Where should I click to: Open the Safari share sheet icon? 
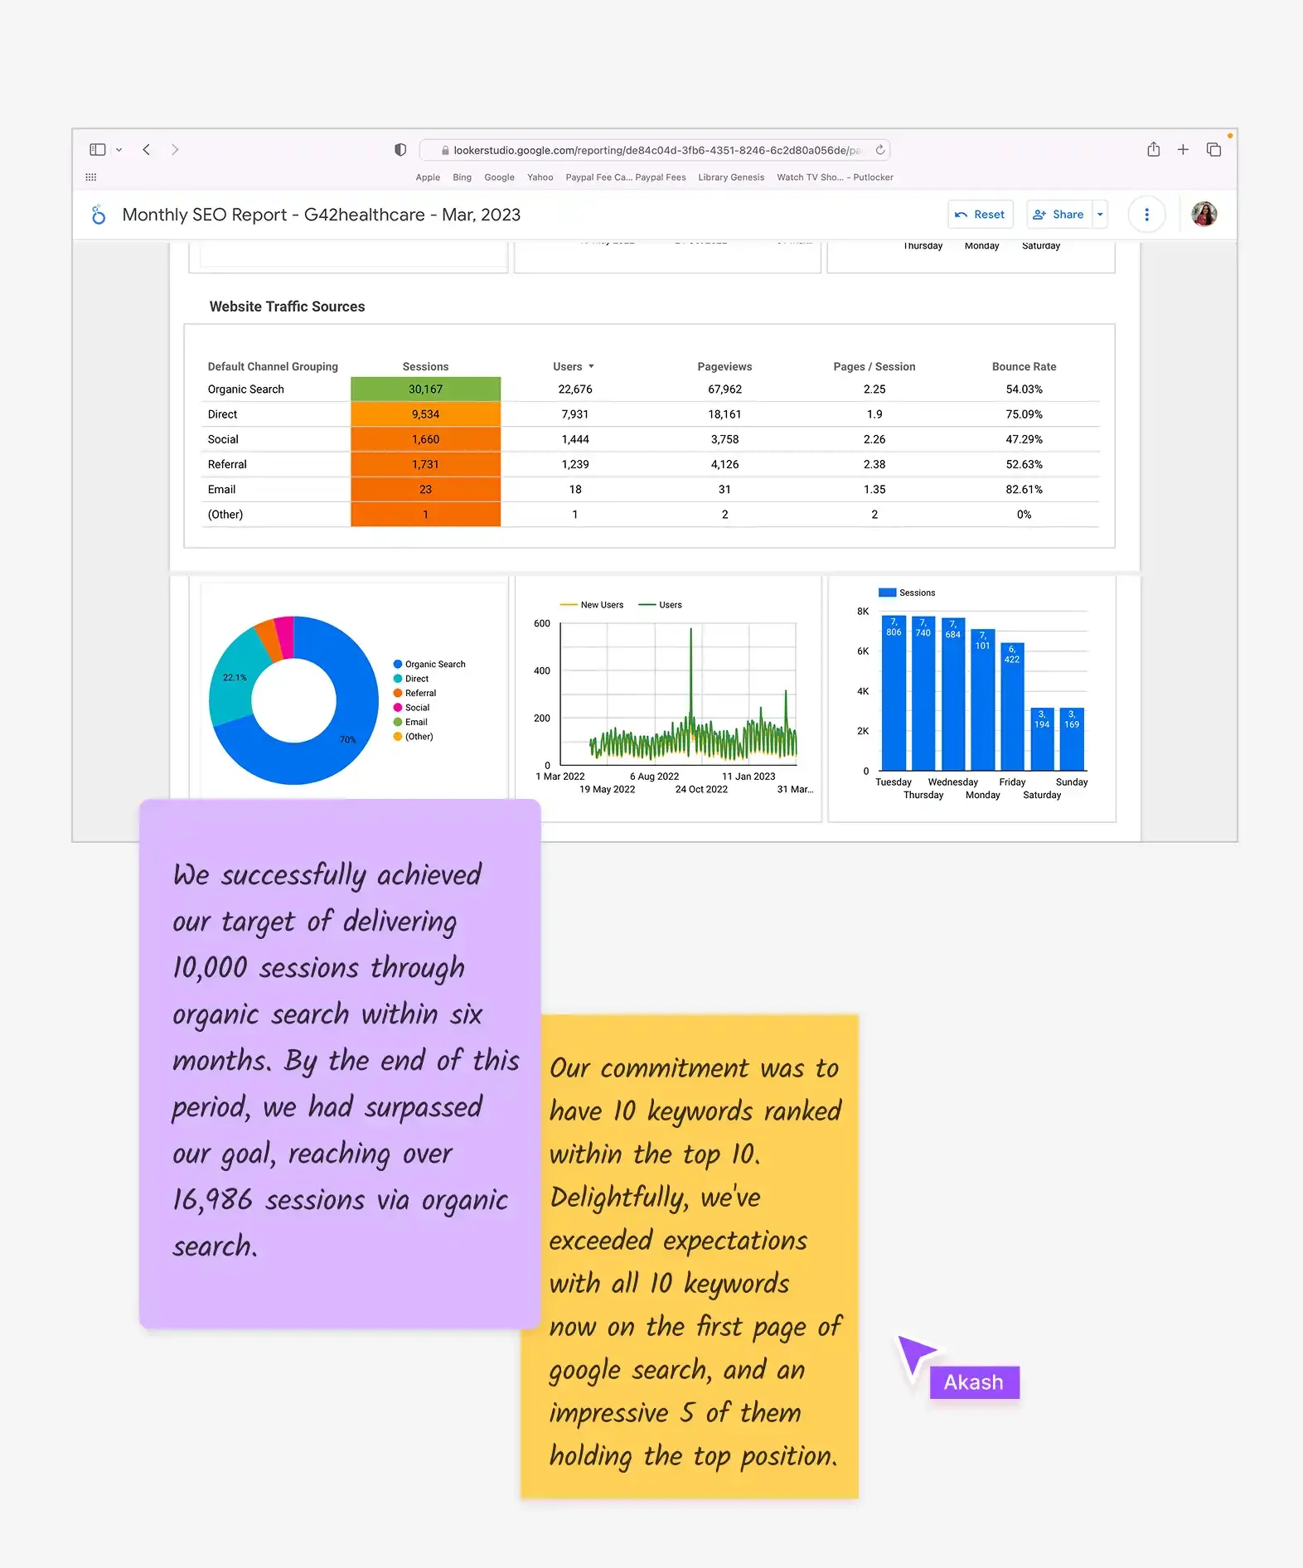(x=1153, y=150)
